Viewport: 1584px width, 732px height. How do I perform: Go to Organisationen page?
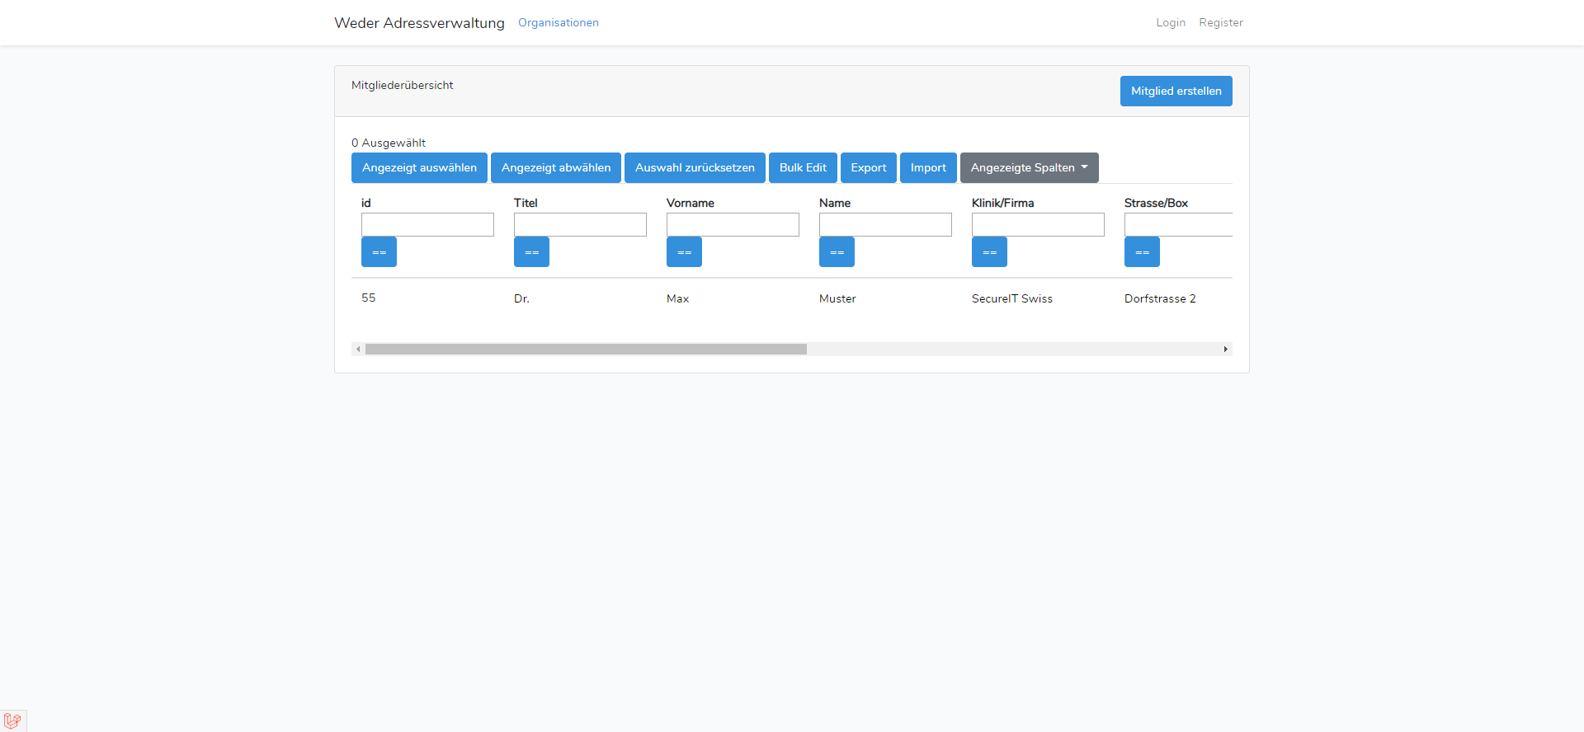559,23
